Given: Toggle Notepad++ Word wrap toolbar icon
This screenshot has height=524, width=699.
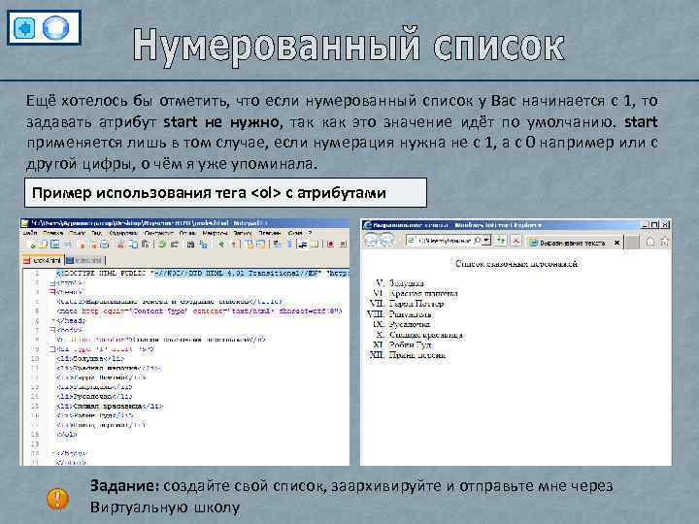Looking at the screenshot, I should pos(277,245).
